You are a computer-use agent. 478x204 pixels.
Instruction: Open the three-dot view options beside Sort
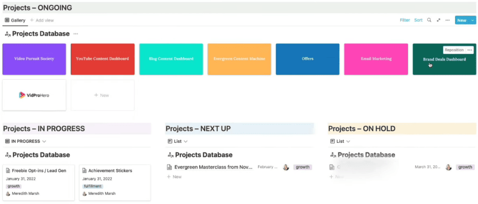(x=448, y=20)
